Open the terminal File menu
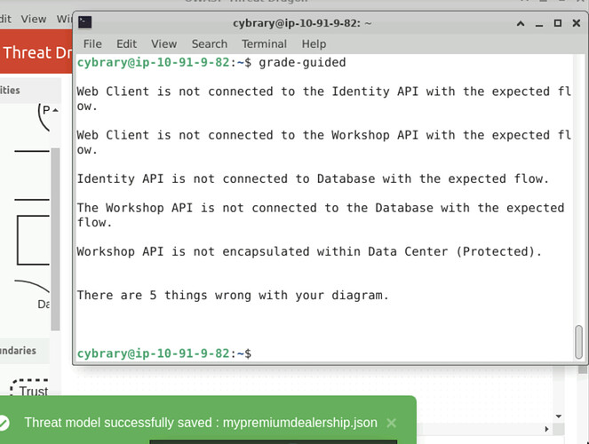This screenshot has width=589, height=444. click(92, 44)
